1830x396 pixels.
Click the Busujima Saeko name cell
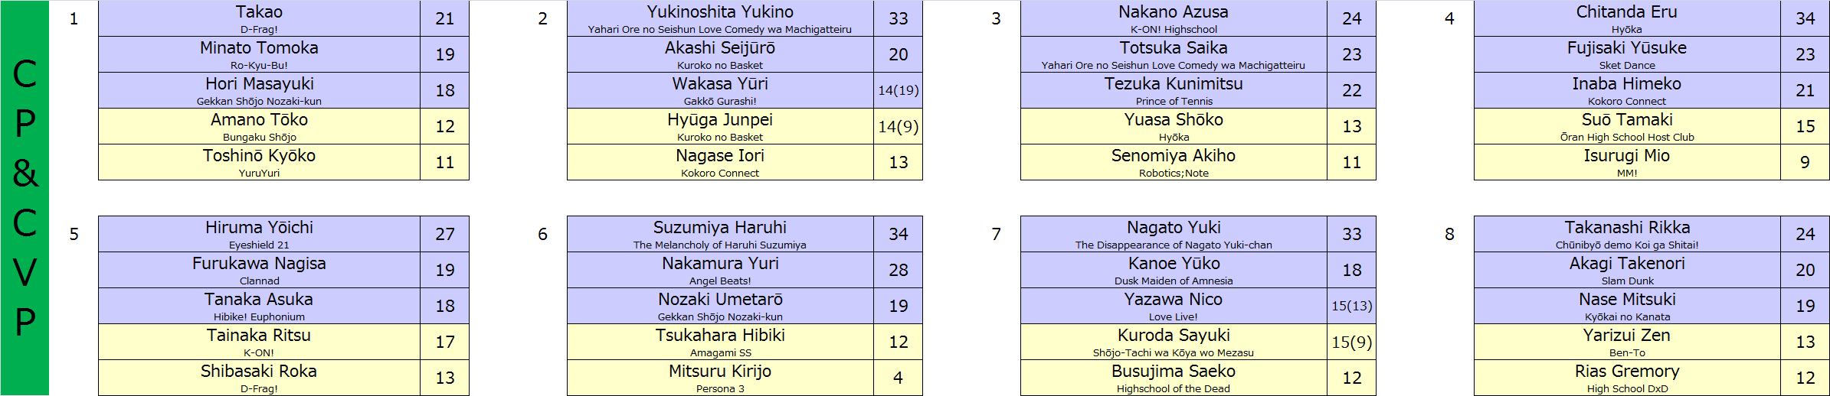[1174, 378]
